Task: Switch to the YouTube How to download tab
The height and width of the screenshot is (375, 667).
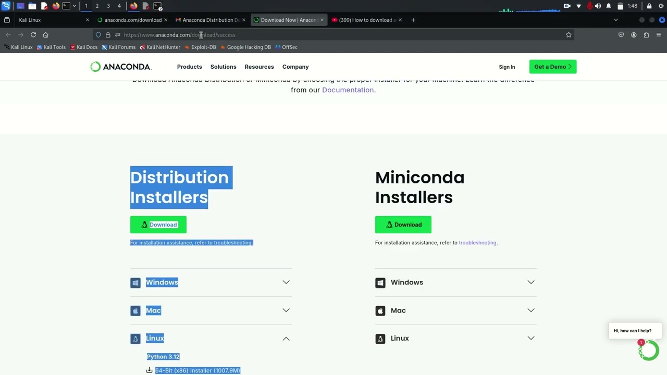Action: click(367, 20)
